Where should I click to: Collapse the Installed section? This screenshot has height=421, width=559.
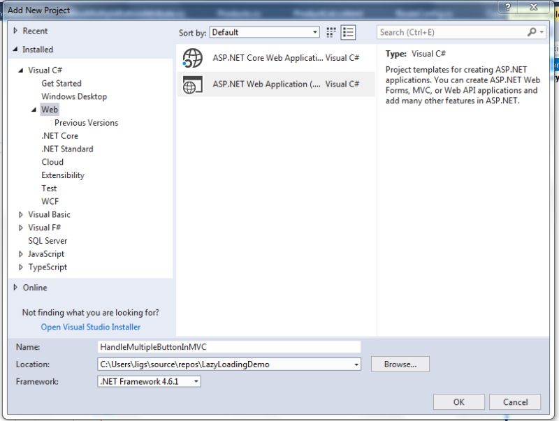click(15, 49)
